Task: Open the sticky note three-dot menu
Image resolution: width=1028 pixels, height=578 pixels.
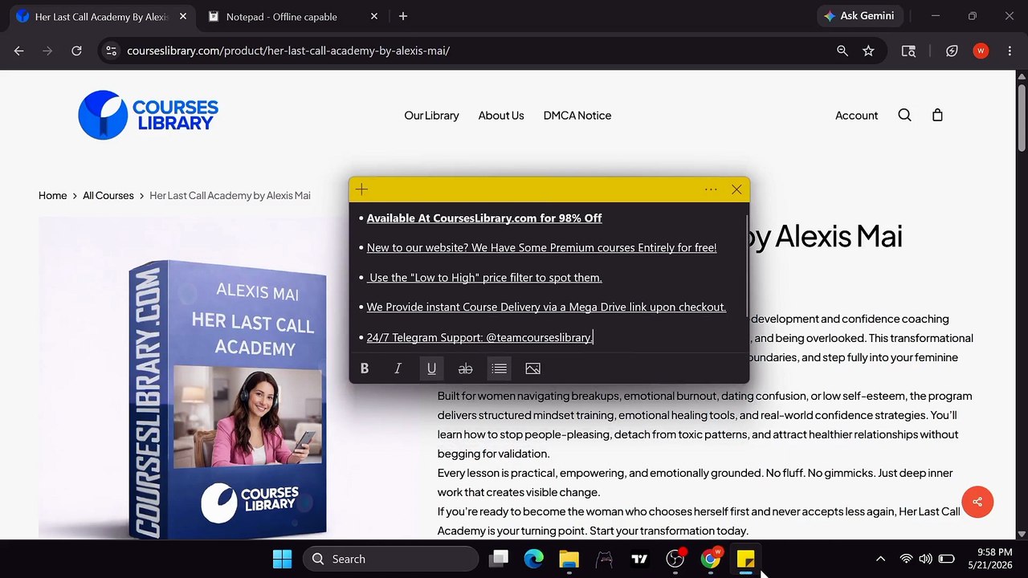Action: click(x=711, y=189)
